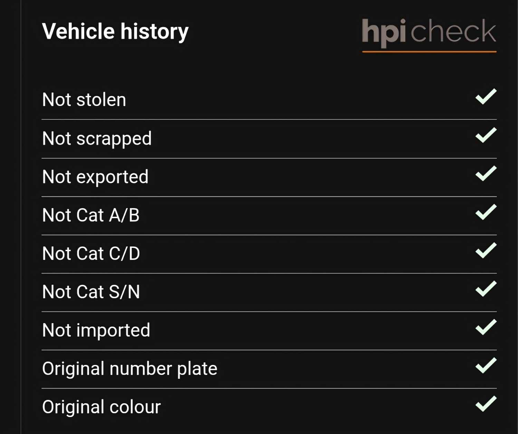Click the Not imported checkmark icon
Screen dimensions: 518x434
[486, 327]
